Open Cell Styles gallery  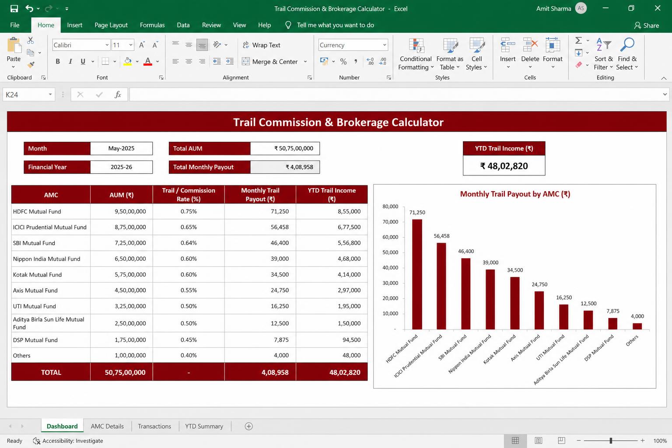pyautogui.click(x=476, y=54)
